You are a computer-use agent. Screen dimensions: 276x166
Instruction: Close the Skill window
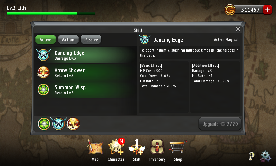[238, 29]
